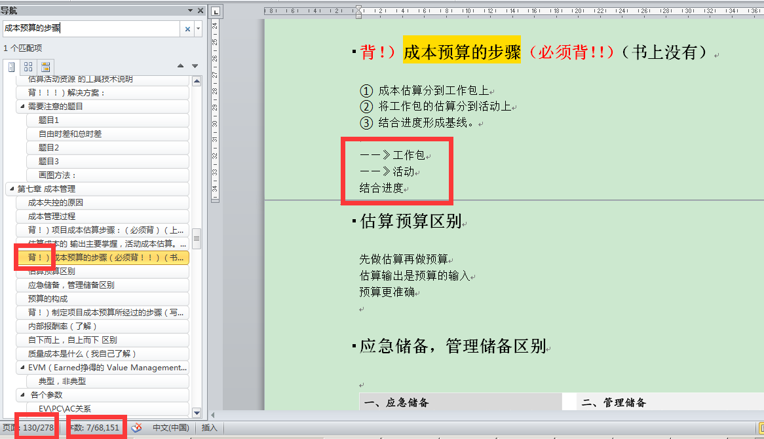Jump to heading 题目3
This screenshot has height=439, width=764.
[107, 161]
